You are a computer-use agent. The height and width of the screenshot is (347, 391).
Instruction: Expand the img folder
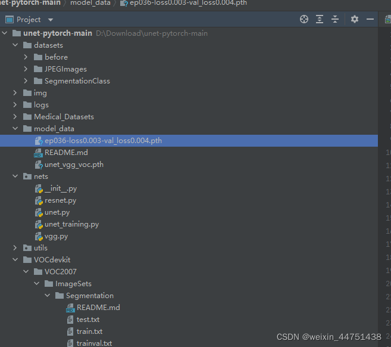coord(15,92)
